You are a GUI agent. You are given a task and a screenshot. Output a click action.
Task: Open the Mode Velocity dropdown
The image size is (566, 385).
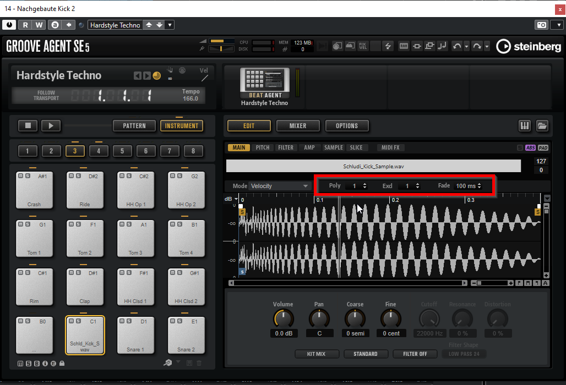click(x=280, y=186)
